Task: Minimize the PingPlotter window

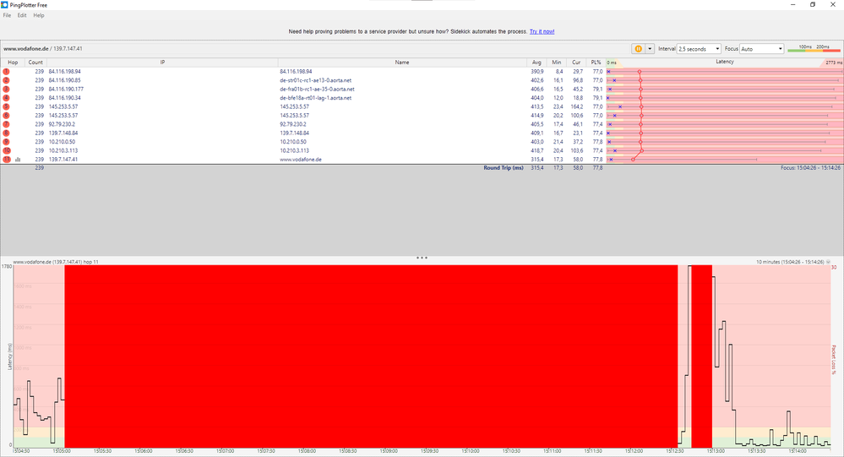Action: pos(792,5)
